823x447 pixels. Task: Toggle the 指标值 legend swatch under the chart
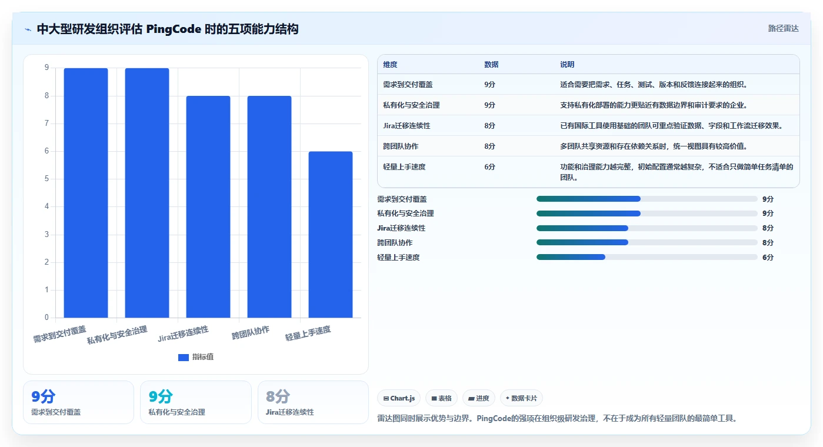pyautogui.click(x=184, y=357)
